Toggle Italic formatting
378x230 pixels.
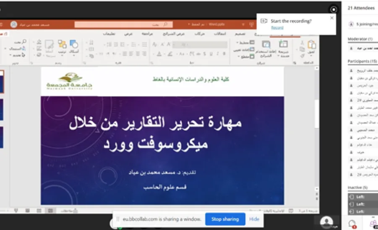[x=217, y=54]
